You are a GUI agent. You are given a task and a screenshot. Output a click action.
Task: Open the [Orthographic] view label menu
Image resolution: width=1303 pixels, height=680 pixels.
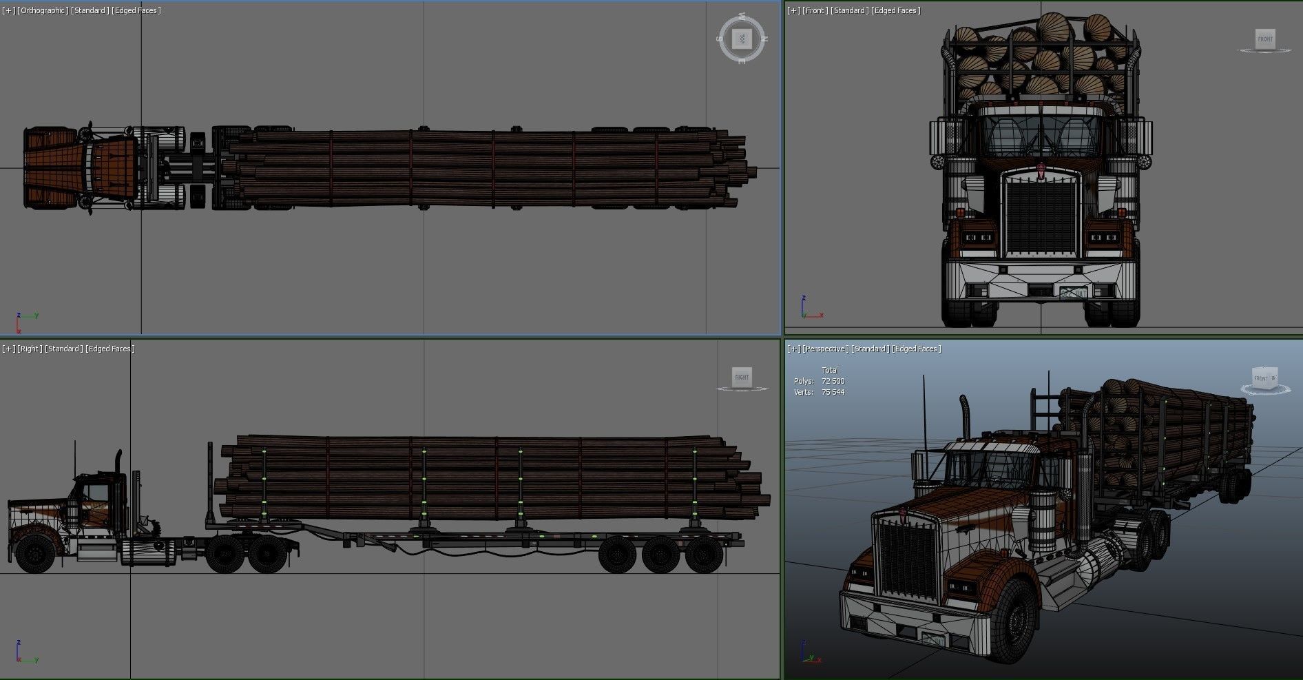pos(43,10)
